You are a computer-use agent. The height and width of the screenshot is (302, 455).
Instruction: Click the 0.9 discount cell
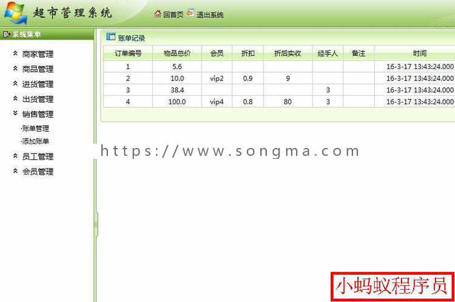248,78
